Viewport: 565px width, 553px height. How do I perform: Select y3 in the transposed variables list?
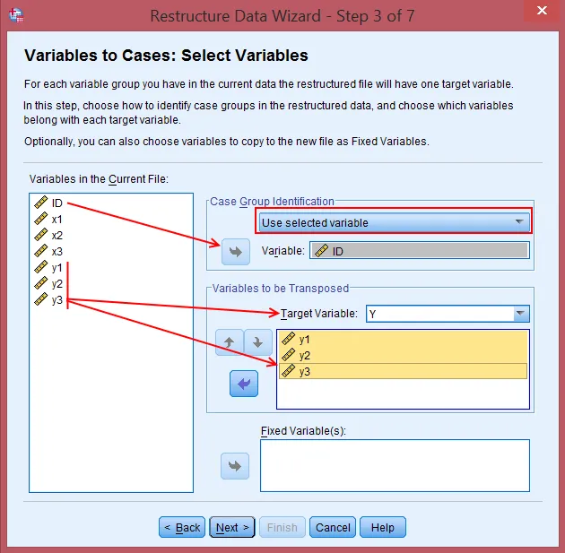tap(306, 371)
